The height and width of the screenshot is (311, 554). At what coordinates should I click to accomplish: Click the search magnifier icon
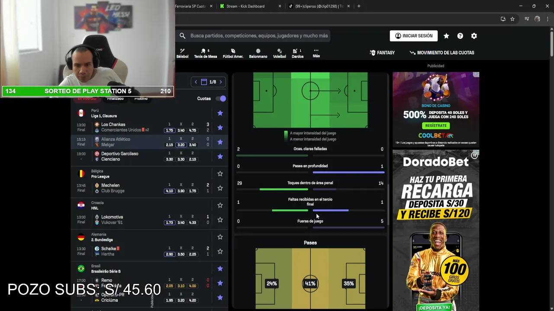point(182,36)
